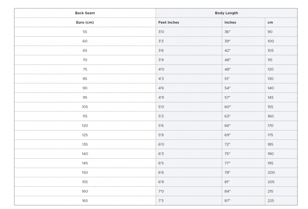Viewport: 308px width, 209px height.
Task: Select the Euro size 120 cell
Action: [x=85, y=126]
